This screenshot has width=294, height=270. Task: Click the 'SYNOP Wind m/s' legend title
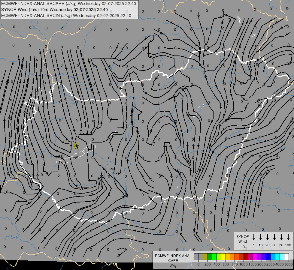coord(242,241)
